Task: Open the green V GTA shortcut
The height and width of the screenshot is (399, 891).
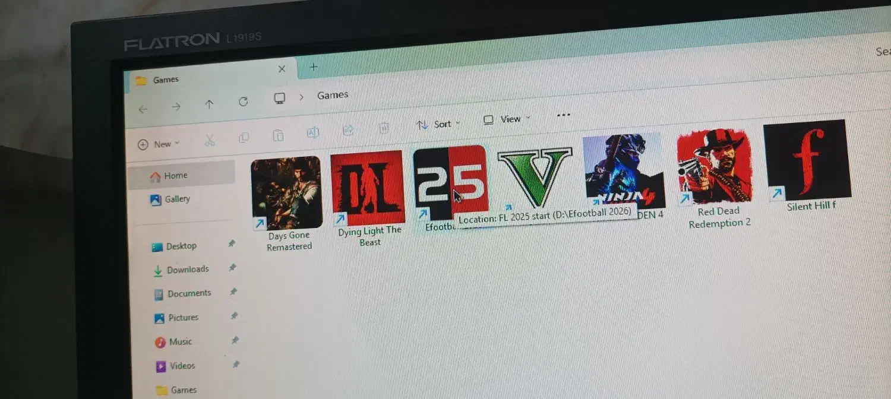Action: coord(535,177)
